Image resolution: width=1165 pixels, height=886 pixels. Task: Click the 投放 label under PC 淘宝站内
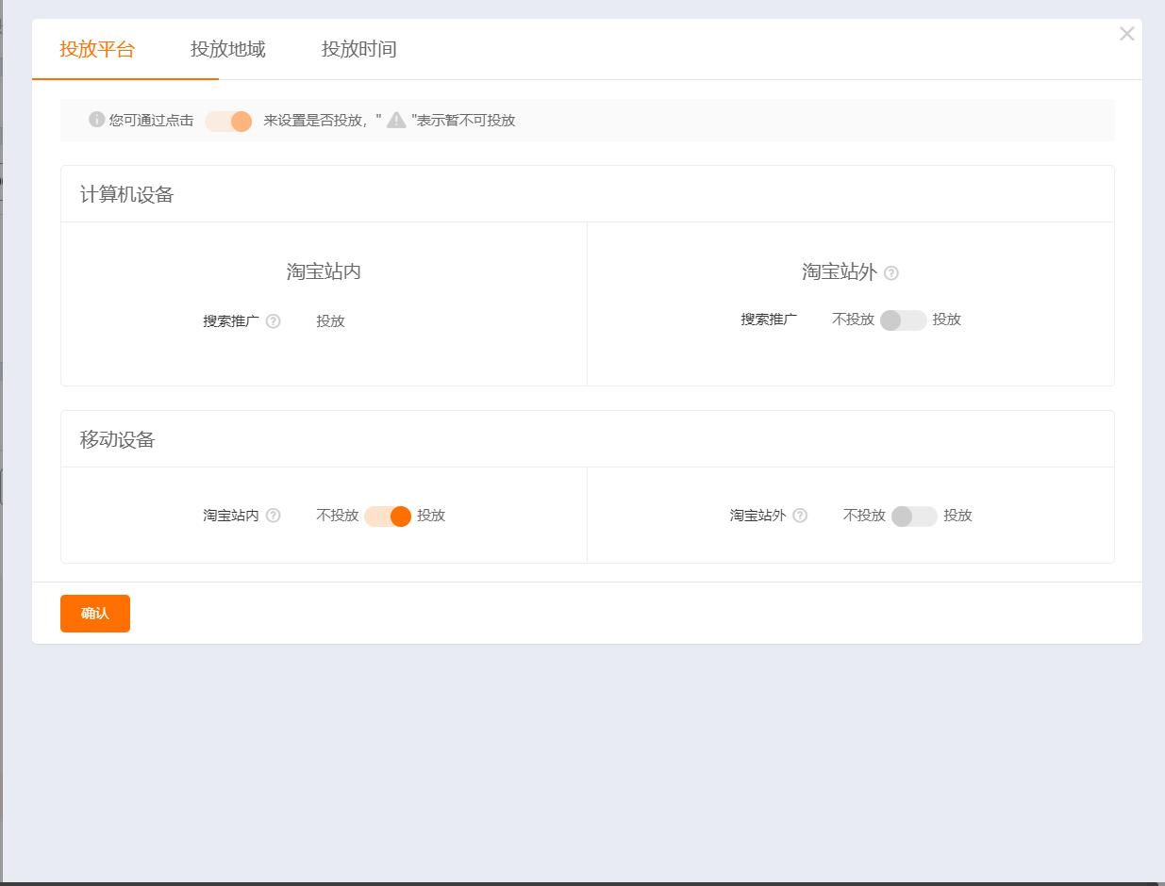tap(331, 320)
